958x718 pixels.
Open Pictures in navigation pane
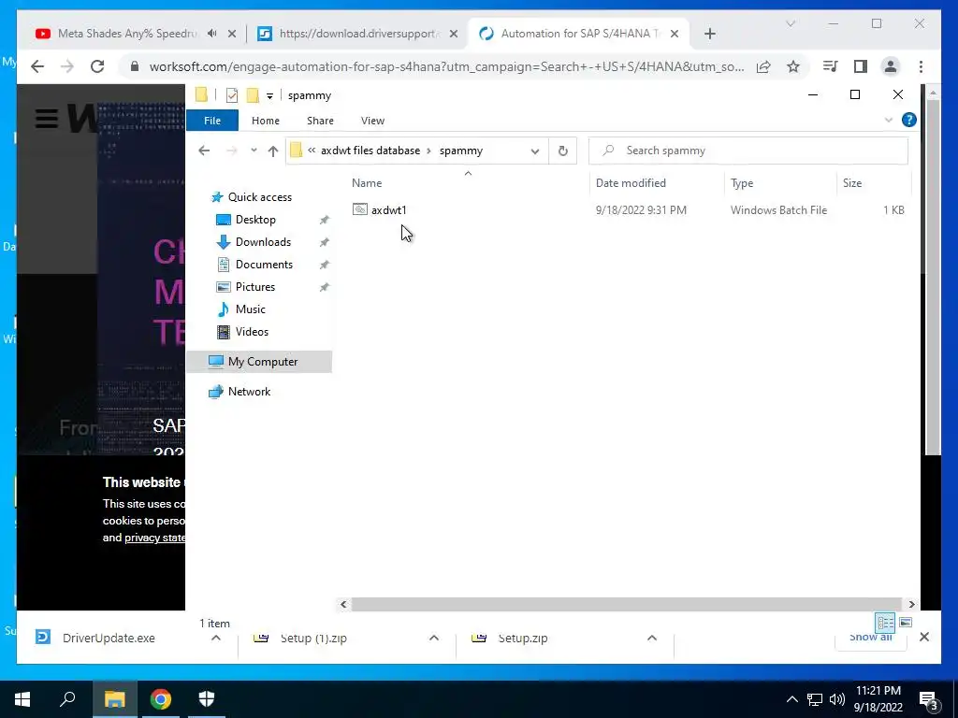point(255,287)
